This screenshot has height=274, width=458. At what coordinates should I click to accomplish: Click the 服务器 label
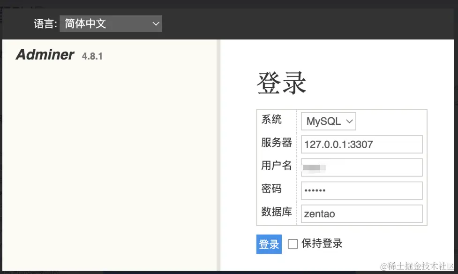click(276, 143)
